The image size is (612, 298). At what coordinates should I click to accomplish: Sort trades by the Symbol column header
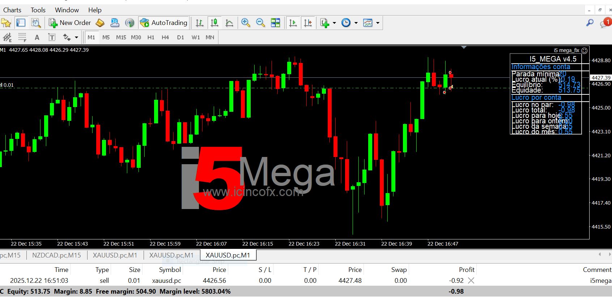[170, 270]
